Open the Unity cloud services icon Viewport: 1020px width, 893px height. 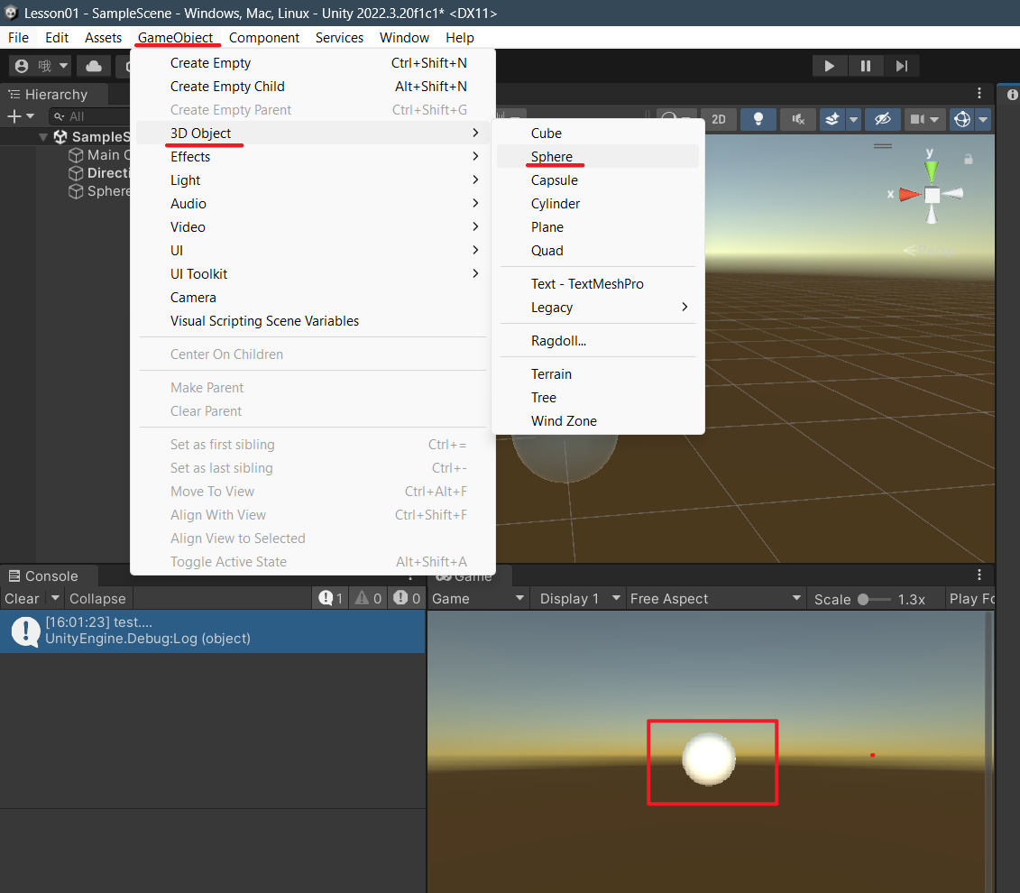93,66
